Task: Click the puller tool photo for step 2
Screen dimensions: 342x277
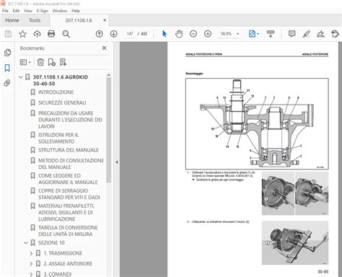Action: coord(295,242)
